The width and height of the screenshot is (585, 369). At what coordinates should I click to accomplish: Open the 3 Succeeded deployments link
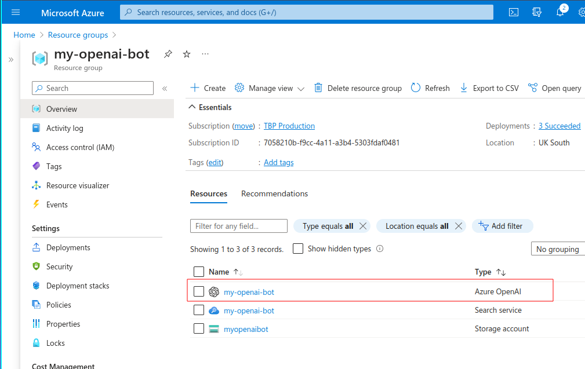pyautogui.click(x=559, y=126)
